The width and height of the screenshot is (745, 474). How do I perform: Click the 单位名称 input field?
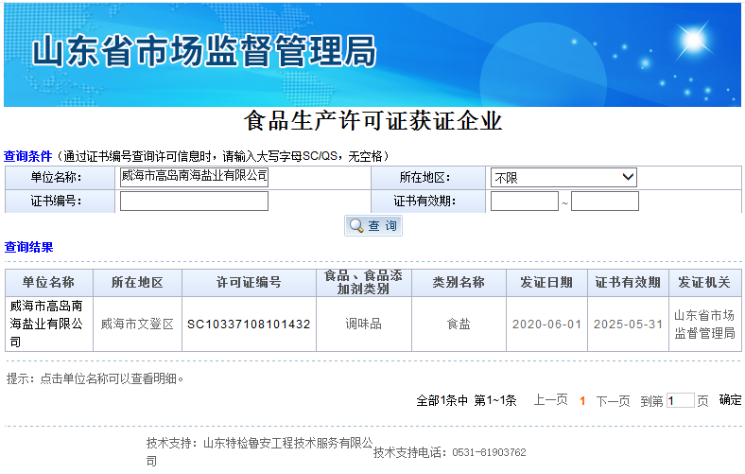coord(194,177)
